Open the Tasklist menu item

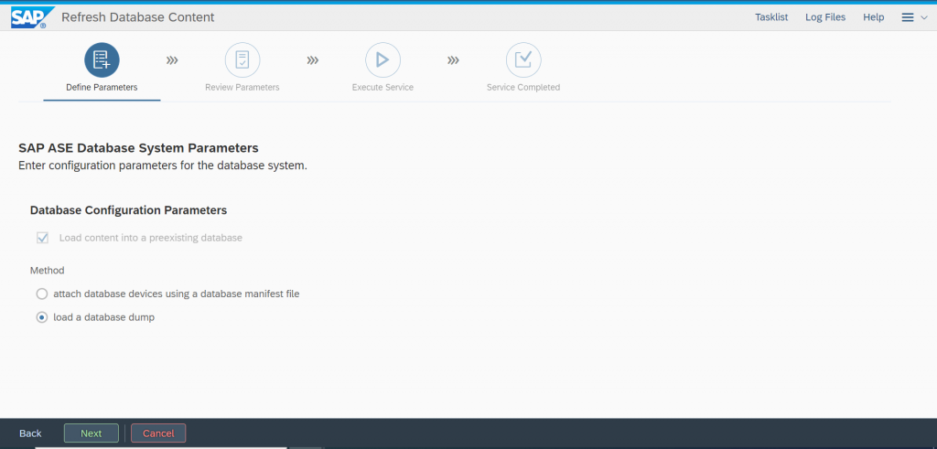[x=771, y=17]
